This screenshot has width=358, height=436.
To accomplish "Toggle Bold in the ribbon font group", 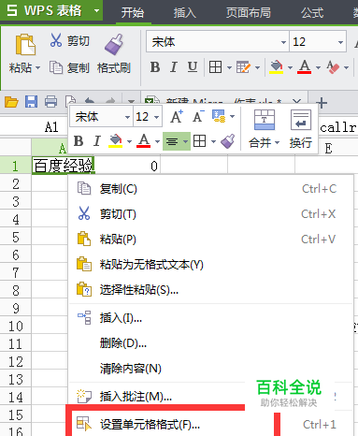I will tap(155, 67).
